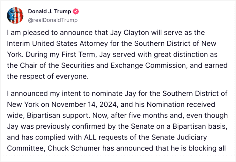Click the name "Jay Clayton" in the post
The width and height of the screenshot is (236, 162).
[x=129, y=33]
